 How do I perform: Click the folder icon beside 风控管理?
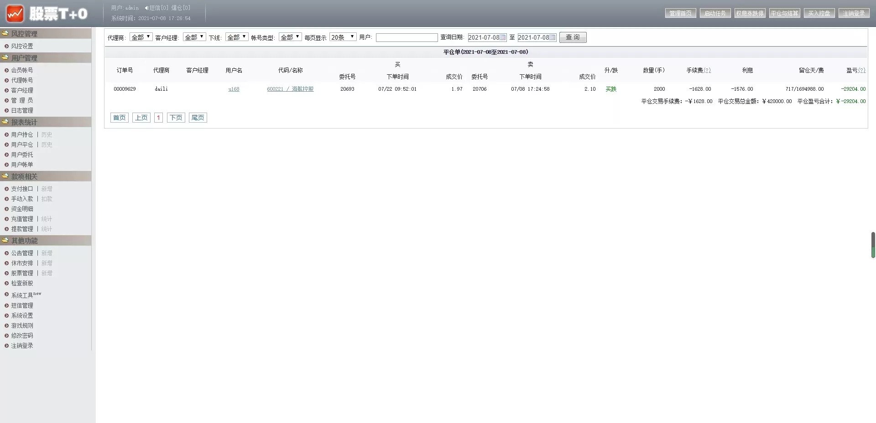click(5, 33)
